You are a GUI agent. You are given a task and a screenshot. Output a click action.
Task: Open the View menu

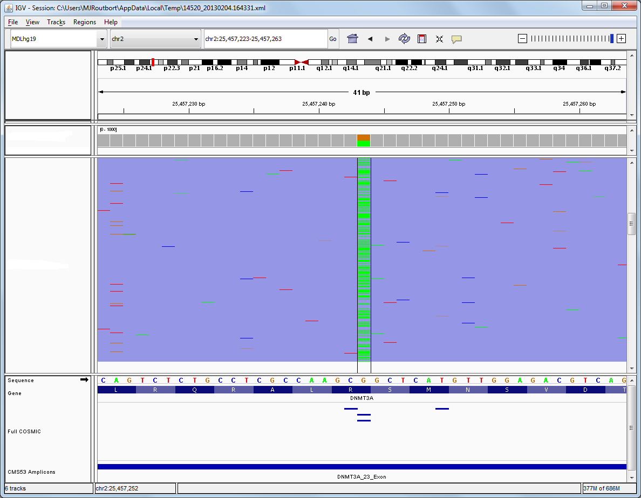32,22
